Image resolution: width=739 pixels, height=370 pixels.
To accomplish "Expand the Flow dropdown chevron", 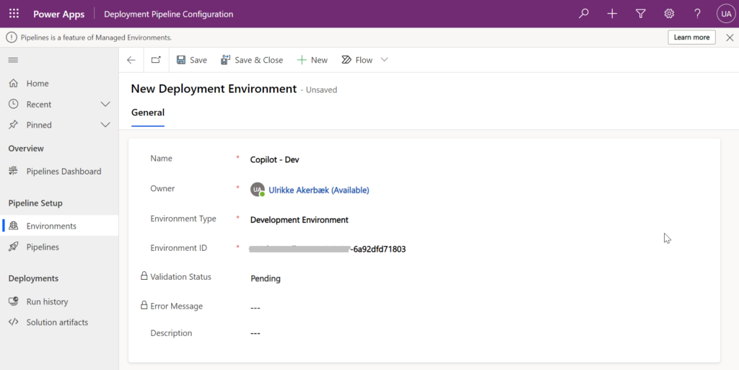I will [x=384, y=60].
